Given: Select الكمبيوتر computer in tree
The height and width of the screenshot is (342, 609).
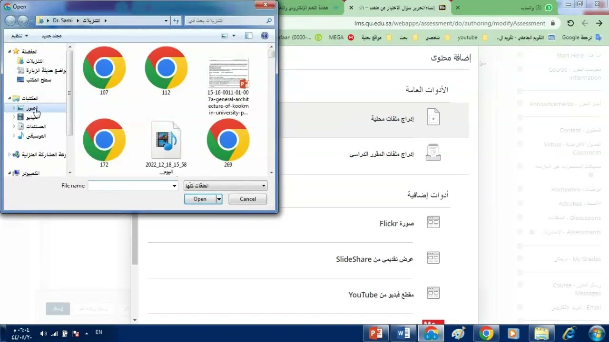Looking at the screenshot, I should click(27, 173).
